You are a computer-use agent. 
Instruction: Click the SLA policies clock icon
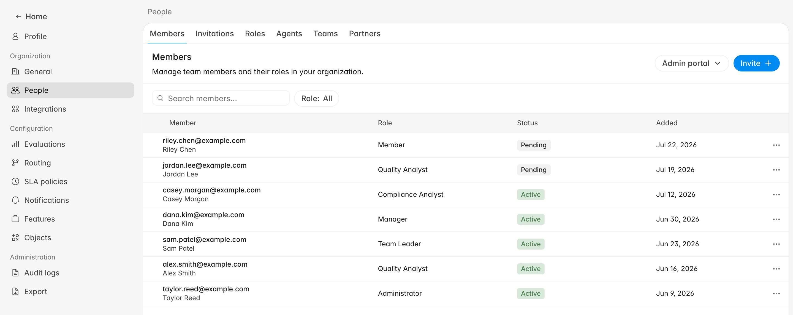[x=15, y=181]
